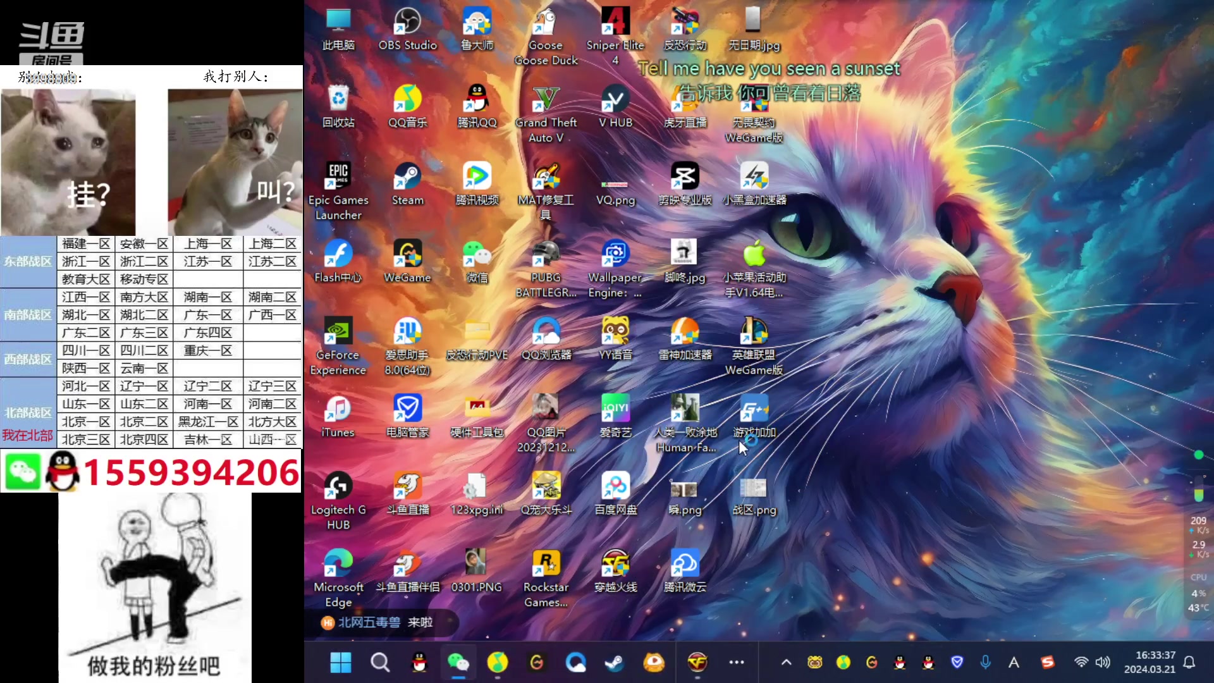Image resolution: width=1214 pixels, height=683 pixels.
Task: Open Logitech G HUB shortcut
Action: coord(338,501)
